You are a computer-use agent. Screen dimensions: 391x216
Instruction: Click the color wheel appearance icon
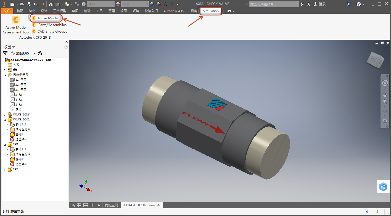tap(118, 4)
